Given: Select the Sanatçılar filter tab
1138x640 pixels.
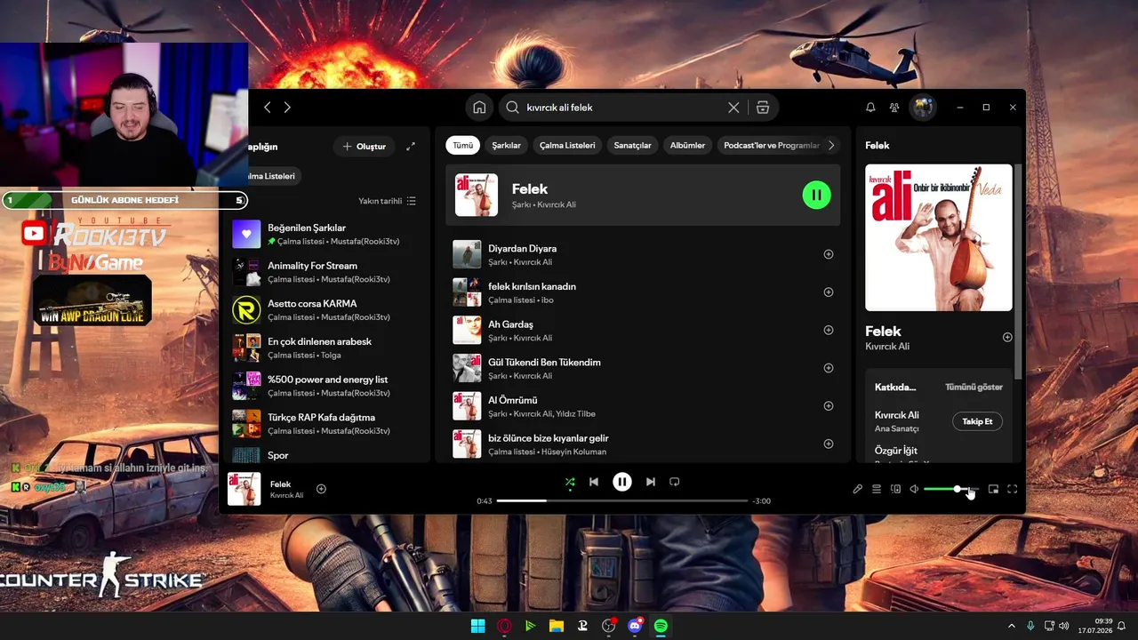Looking at the screenshot, I should click(x=632, y=145).
